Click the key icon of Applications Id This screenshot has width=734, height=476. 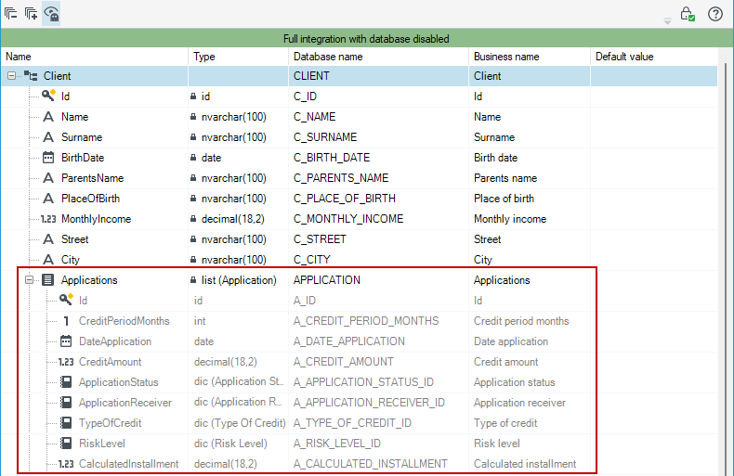tap(66, 300)
